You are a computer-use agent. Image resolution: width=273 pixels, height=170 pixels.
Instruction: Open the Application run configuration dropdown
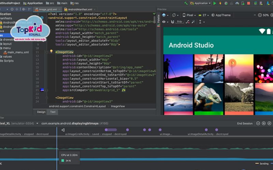[201, 3]
